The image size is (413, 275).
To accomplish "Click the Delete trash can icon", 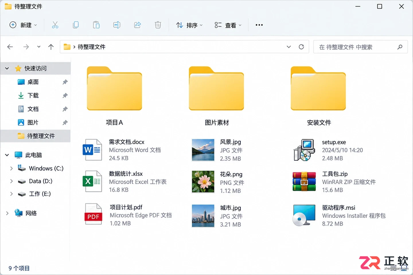I will tap(158, 25).
